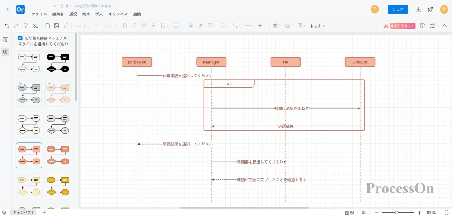The width and height of the screenshot is (452, 215).
Task: Select the format painter tool
Action: tap(26, 26)
